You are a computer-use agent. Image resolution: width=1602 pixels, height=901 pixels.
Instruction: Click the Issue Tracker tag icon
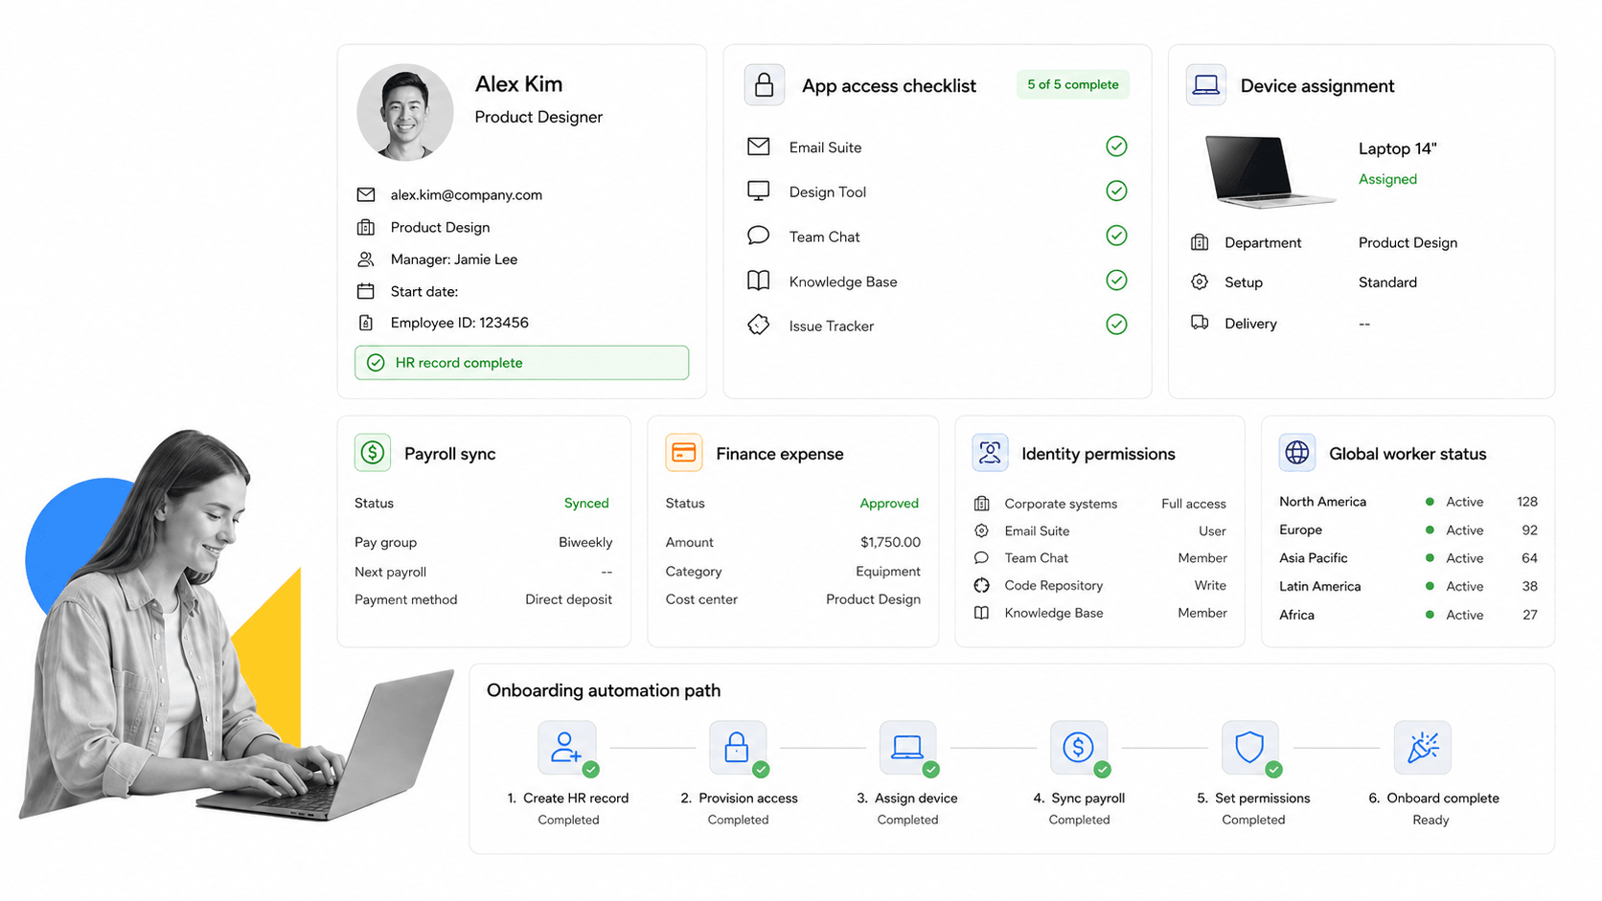(758, 325)
